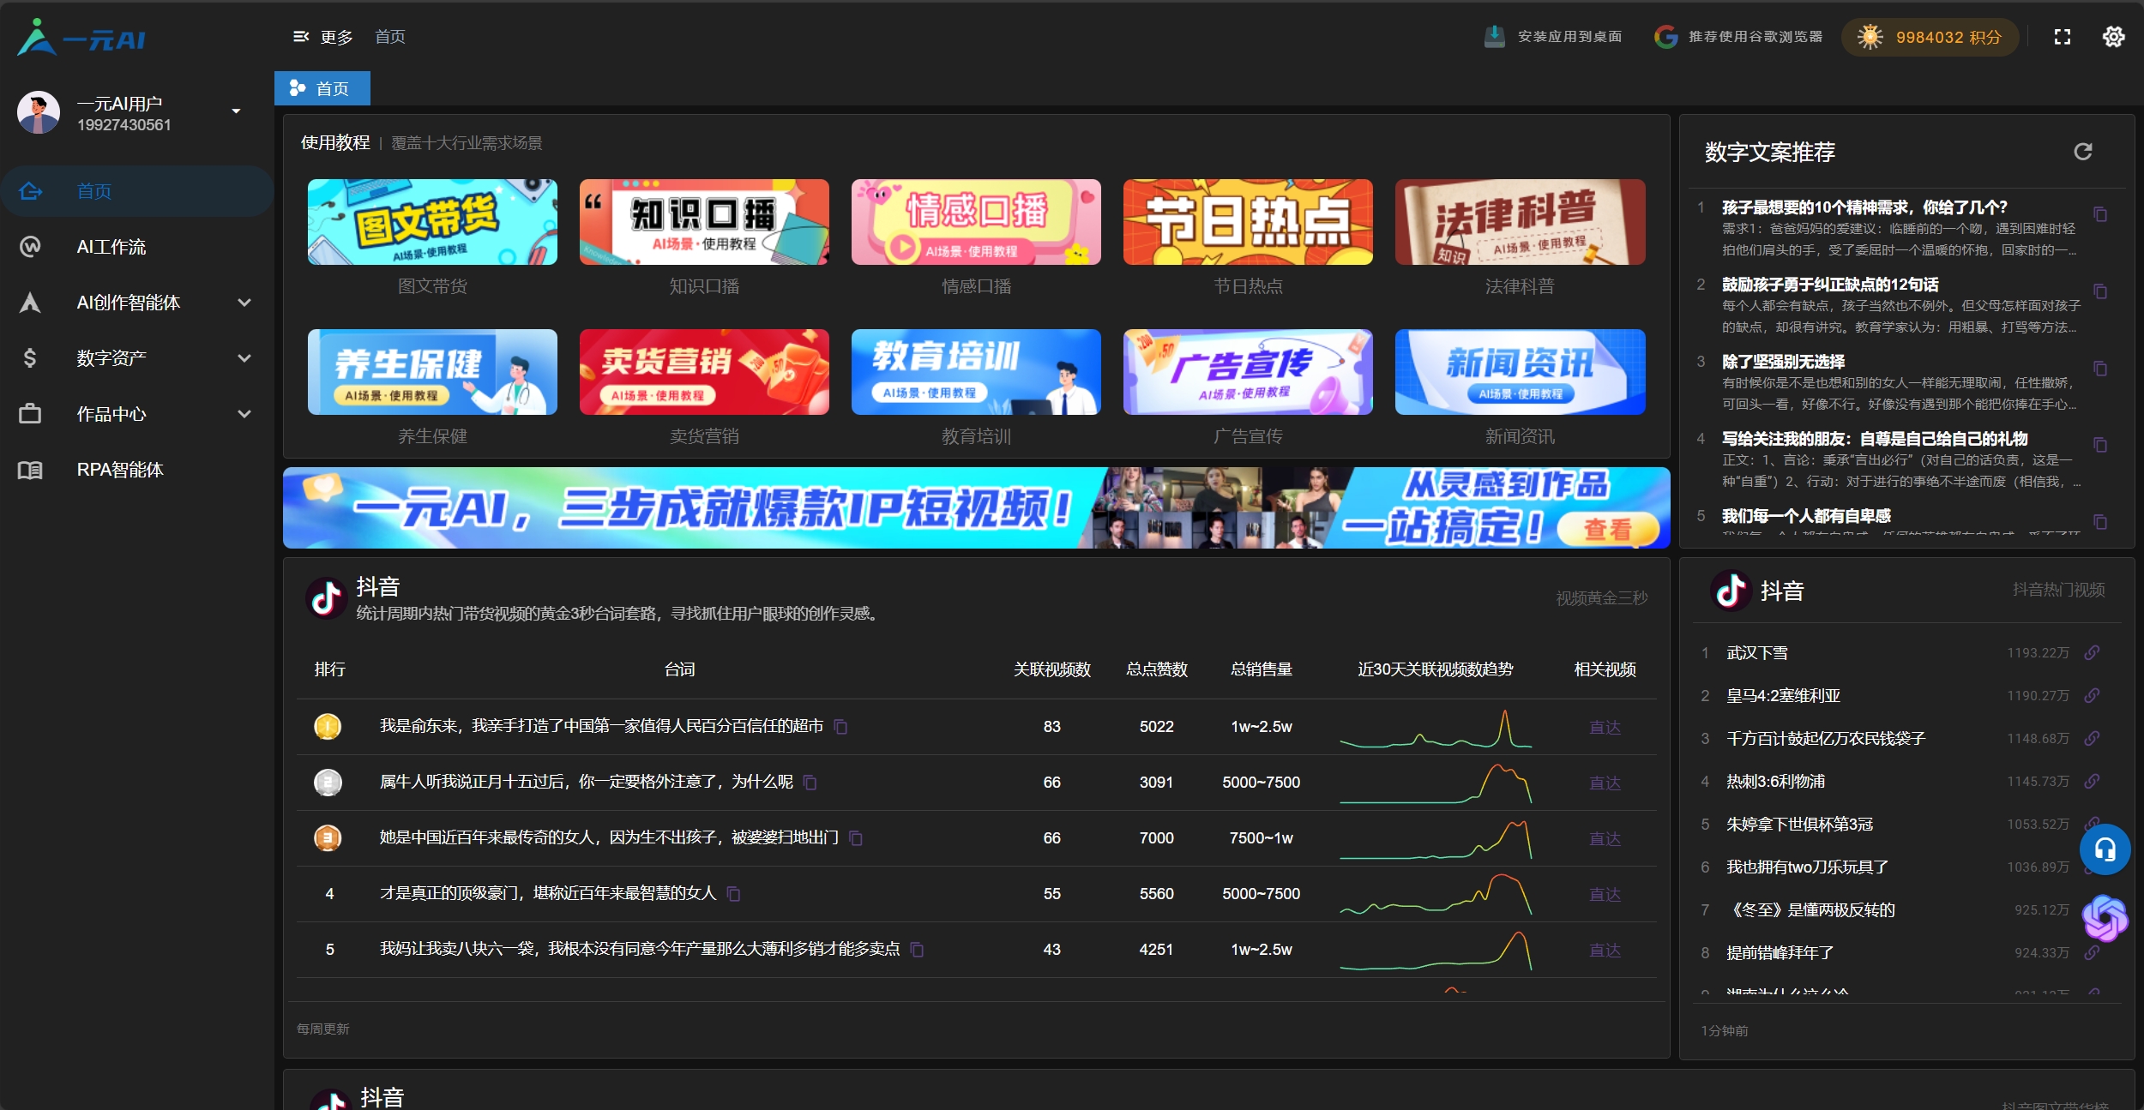Click 直达 link for the second-ranked script
The image size is (2144, 1110).
click(1604, 783)
